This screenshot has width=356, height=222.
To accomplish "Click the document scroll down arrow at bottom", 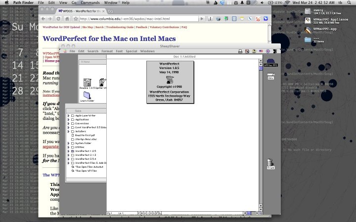I will click(261, 209).
